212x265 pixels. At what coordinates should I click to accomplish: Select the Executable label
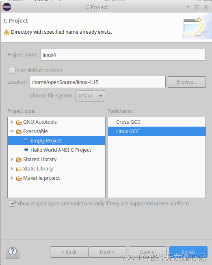[35, 131]
